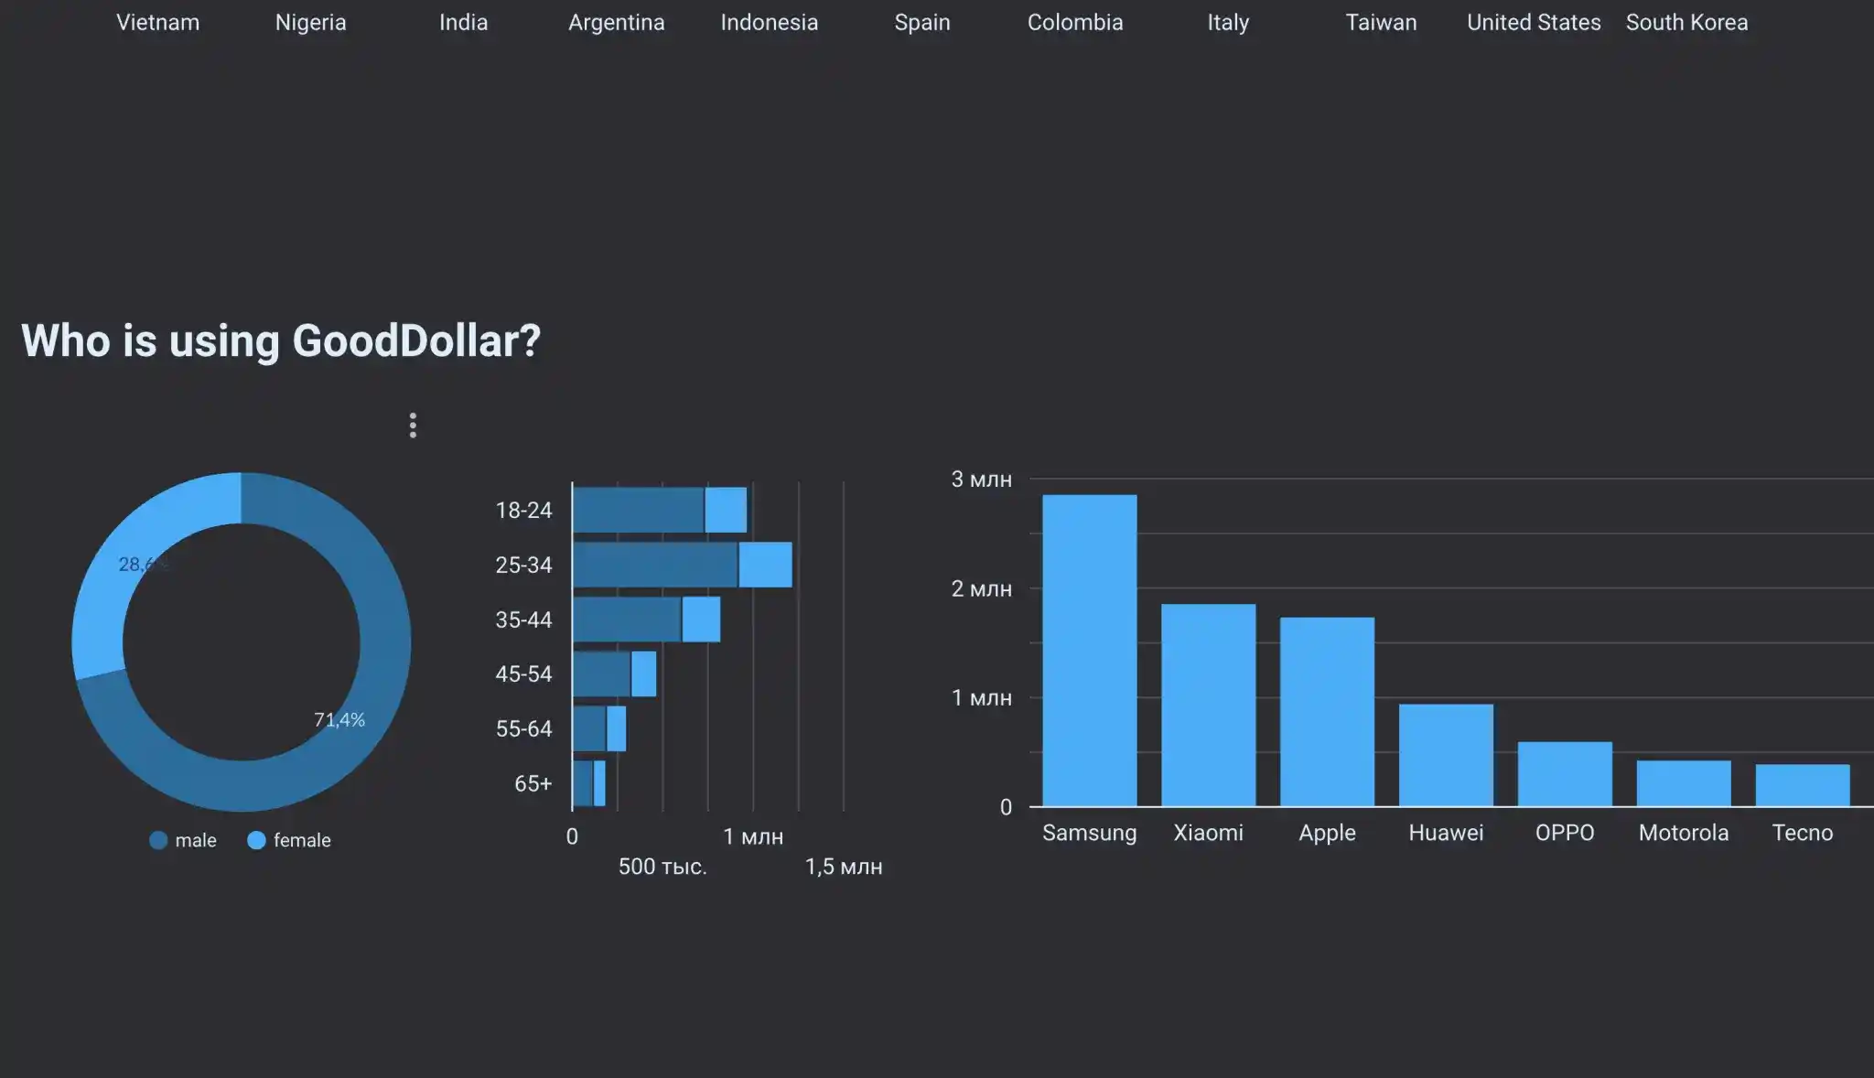The height and width of the screenshot is (1078, 1874).
Task: Click the Spain country label
Action: click(922, 22)
